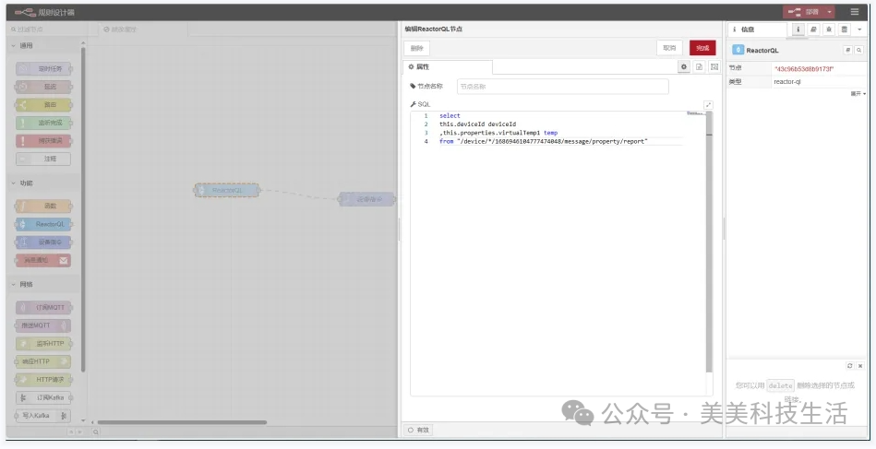Open the hamburger main menu

(855, 12)
